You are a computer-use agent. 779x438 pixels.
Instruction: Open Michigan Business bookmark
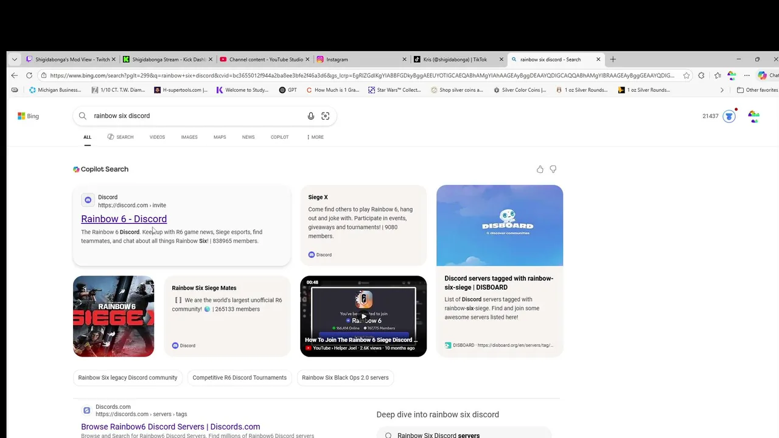tap(55, 90)
